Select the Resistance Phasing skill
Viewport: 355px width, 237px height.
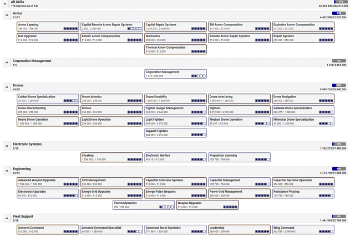pos(303,194)
